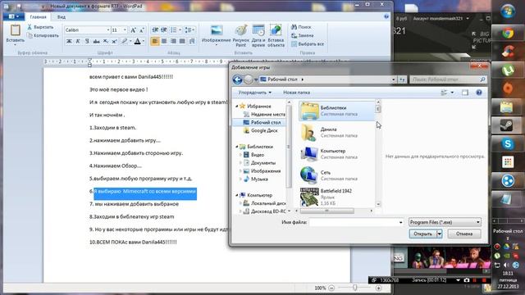The height and width of the screenshot is (295, 525).
Task: Toggle strikethrough formatting
Action: coord(96,41)
